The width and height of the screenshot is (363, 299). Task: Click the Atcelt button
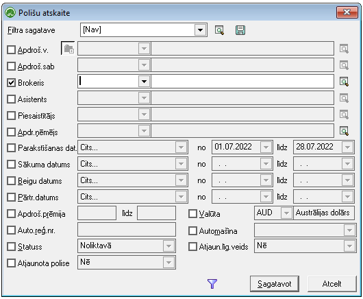pos(331,284)
